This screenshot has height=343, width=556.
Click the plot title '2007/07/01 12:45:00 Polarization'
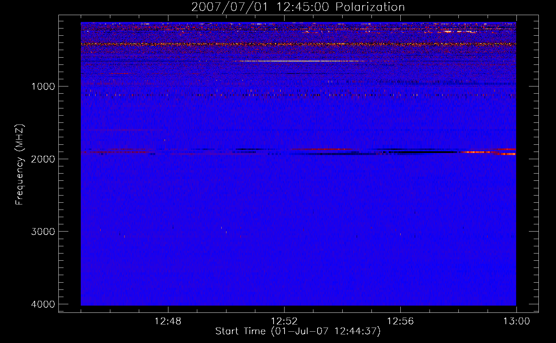click(298, 7)
